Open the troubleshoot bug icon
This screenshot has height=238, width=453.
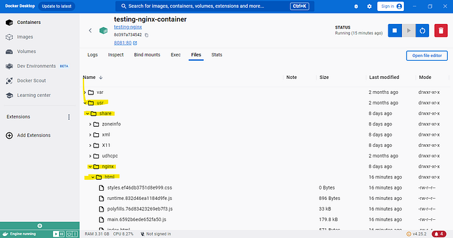pyautogui.click(x=356, y=6)
